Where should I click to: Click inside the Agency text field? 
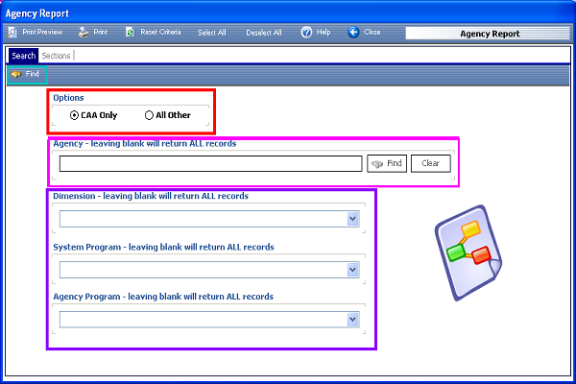point(209,163)
